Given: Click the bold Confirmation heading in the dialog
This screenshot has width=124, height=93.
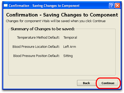Looking at the screenshot, I should [x=62, y=15].
